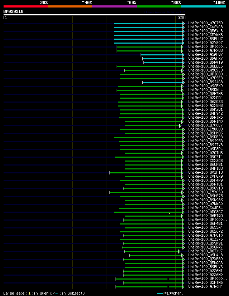Screen dimensions: 229x296
Task: Click the green ~80% legend color segment
Action: (159, 6)
